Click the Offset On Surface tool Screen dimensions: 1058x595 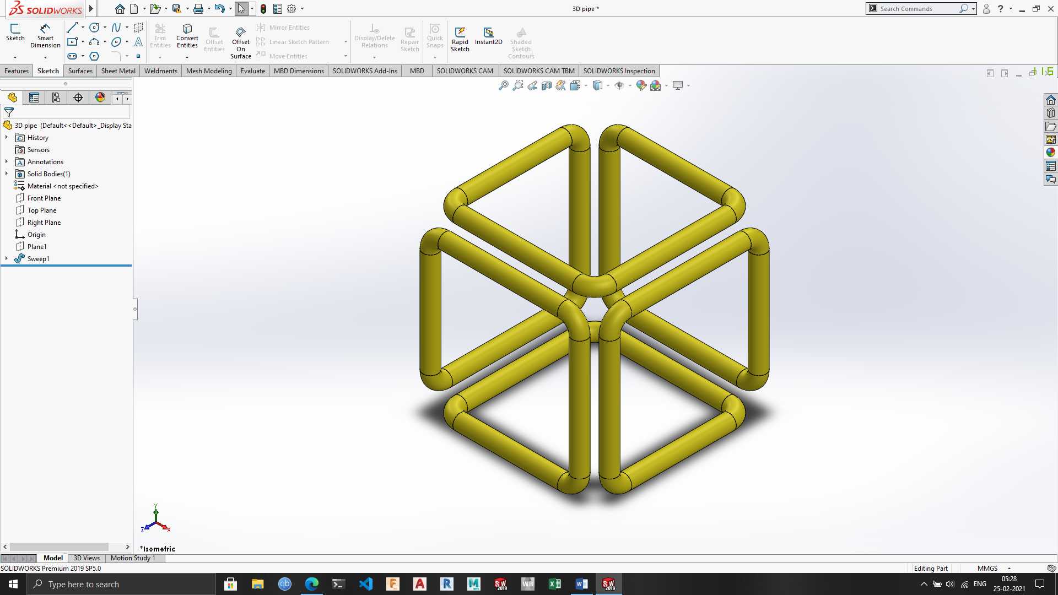[241, 43]
